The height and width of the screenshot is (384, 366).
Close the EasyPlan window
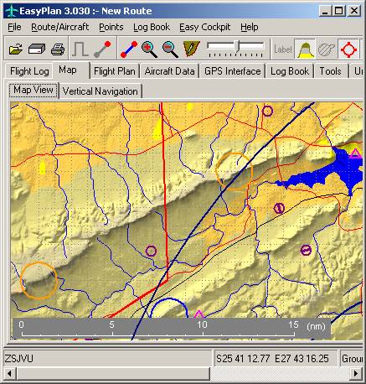(354, 11)
